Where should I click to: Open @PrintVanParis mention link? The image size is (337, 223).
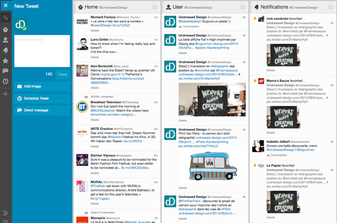pos(189,201)
